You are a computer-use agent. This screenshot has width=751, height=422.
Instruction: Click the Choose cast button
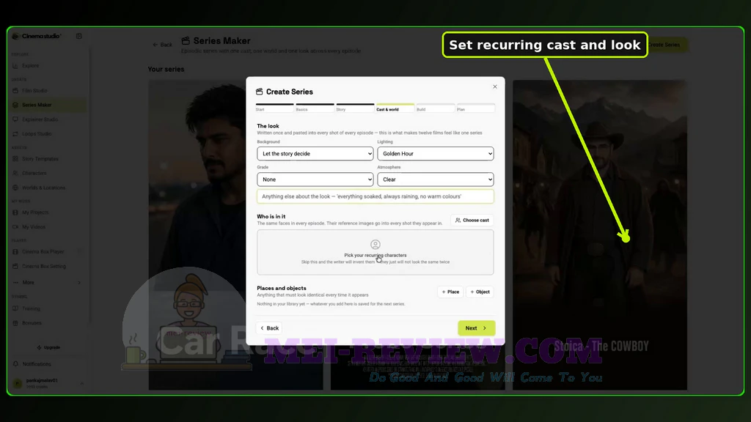point(472,220)
